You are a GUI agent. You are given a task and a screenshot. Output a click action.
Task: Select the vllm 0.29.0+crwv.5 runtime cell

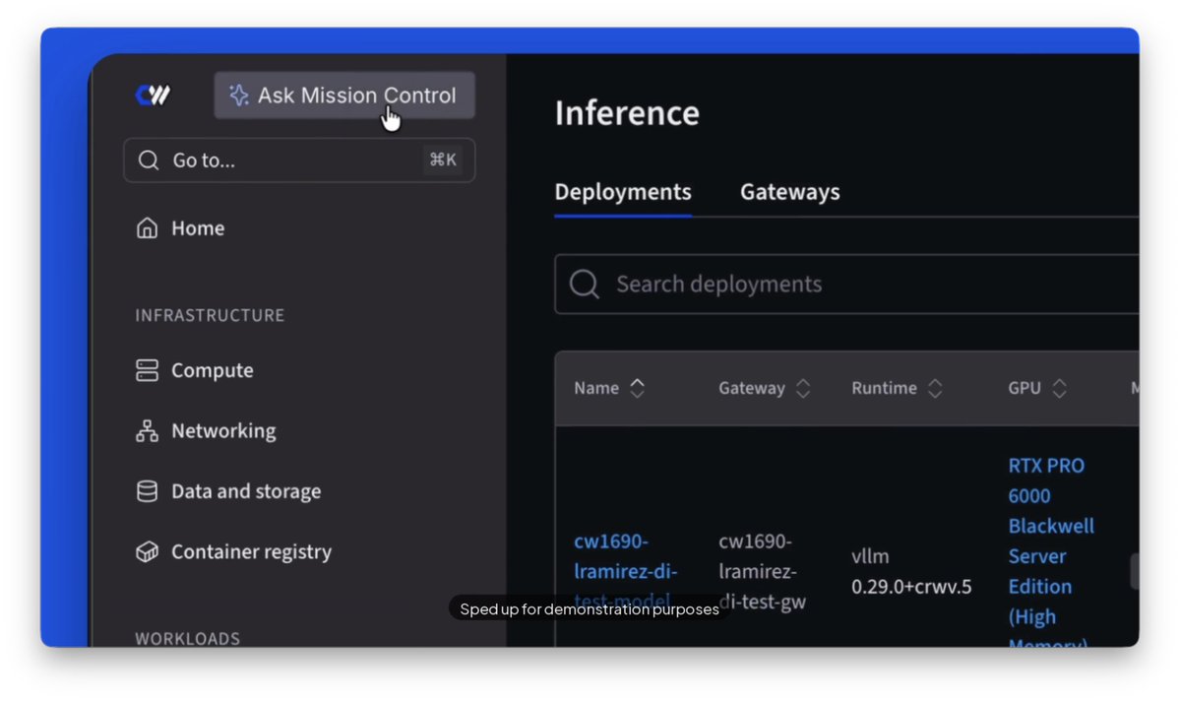coord(911,571)
